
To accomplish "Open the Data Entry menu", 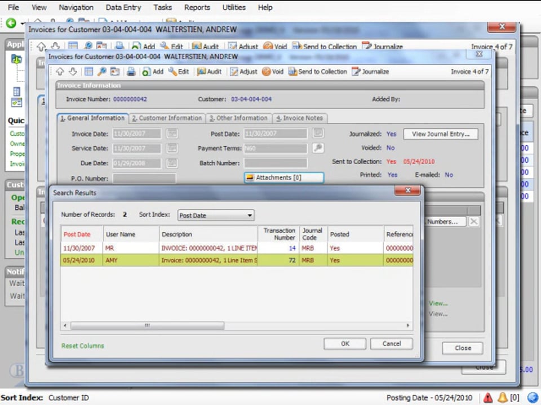I will pos(123,7).
